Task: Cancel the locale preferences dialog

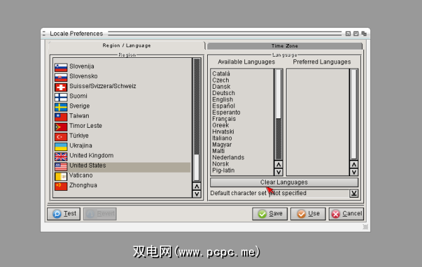Action: [346, 213]
